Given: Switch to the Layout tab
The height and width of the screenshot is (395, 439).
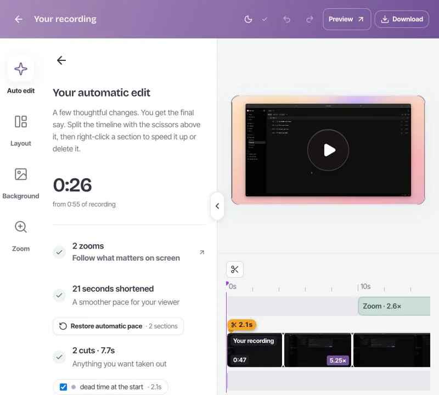Looking at the screenshot, I should [x=21, y=130].
